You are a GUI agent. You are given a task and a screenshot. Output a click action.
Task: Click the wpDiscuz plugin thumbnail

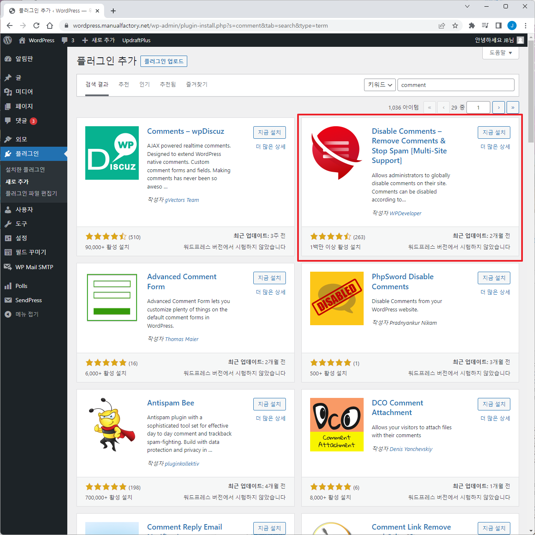[x=112, y=153]
